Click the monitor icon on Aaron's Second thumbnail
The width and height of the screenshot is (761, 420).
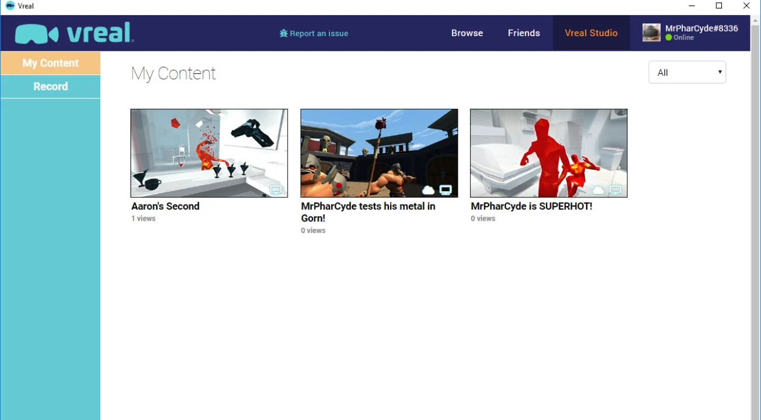(x=276, y=190)
